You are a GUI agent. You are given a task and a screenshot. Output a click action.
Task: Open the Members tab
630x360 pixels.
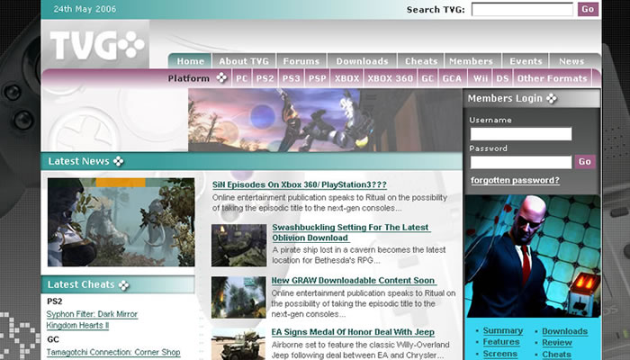point(472,61)
